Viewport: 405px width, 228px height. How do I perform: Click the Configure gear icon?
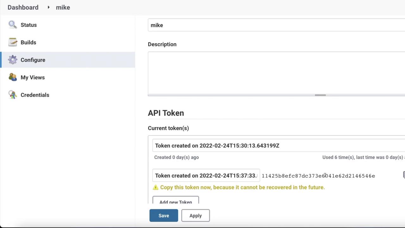pyautogui.click(x=13, y=60)
